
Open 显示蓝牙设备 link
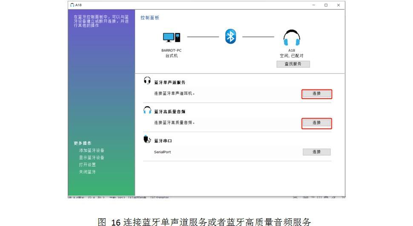pyautogui.click(x=92, y=158)
